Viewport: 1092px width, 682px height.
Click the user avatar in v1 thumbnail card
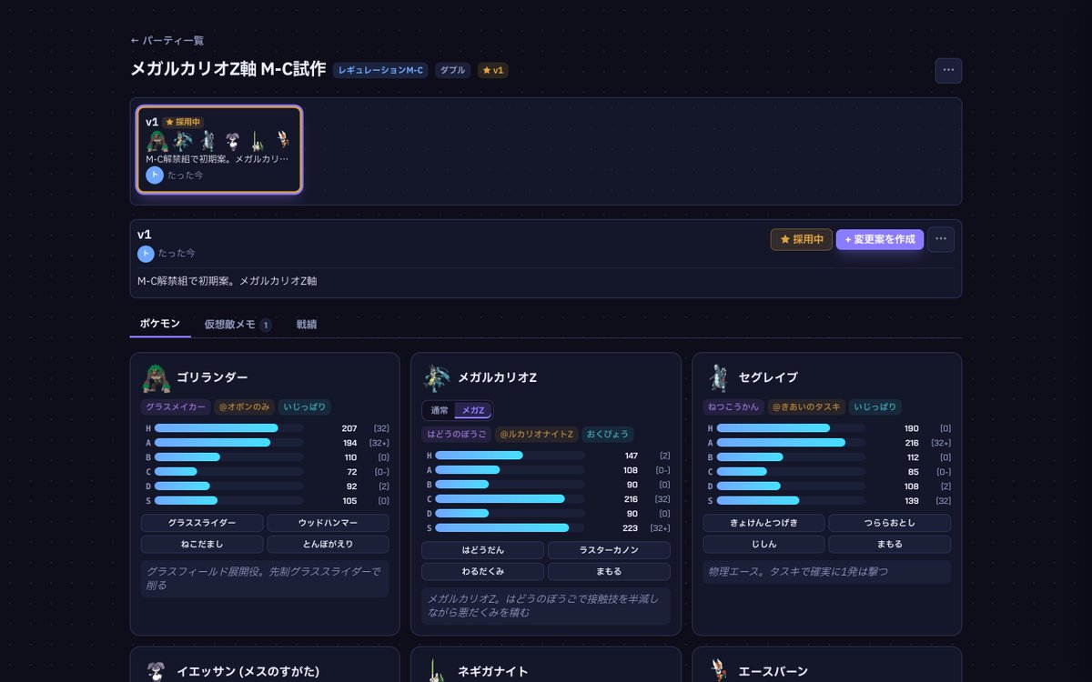[x=155, y=175]
